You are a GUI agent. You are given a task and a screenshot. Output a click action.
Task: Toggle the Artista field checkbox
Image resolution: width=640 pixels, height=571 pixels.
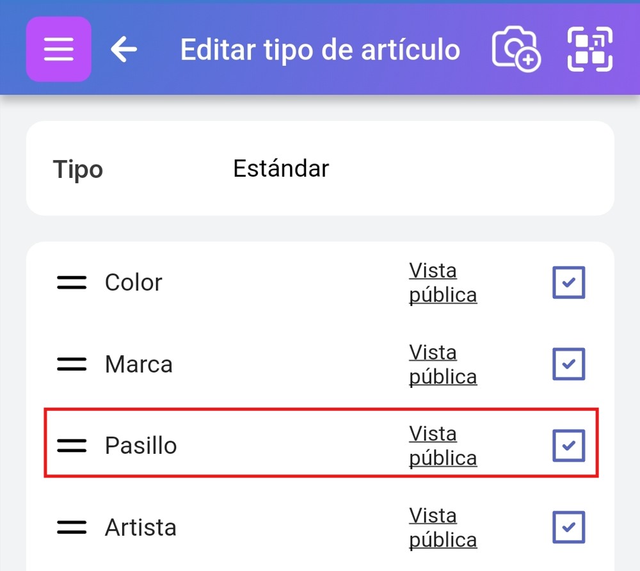(x=568, y=527)
